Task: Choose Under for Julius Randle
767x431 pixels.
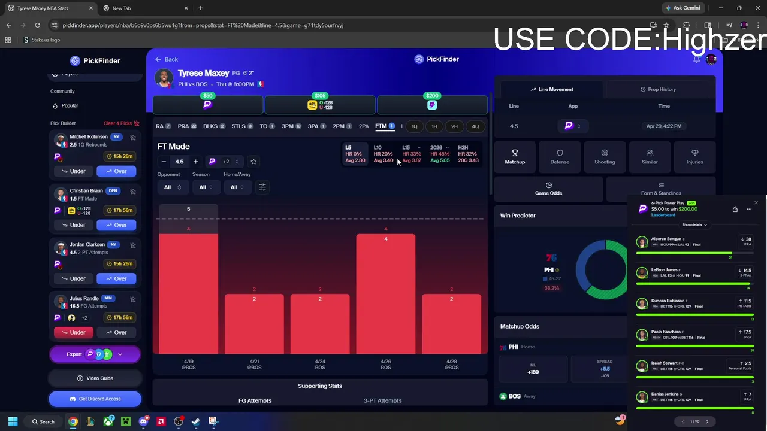Action: (74, 332)
